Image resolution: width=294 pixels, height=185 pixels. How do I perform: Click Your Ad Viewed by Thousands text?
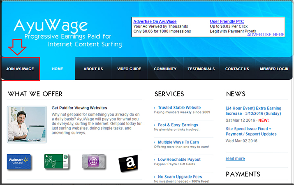161,26
